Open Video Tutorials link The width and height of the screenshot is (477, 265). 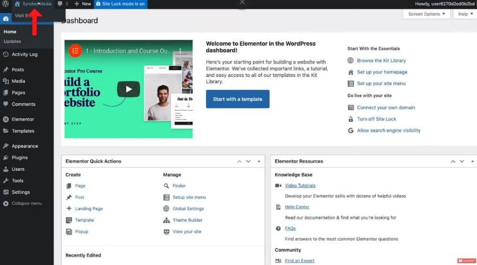(300, 185)
